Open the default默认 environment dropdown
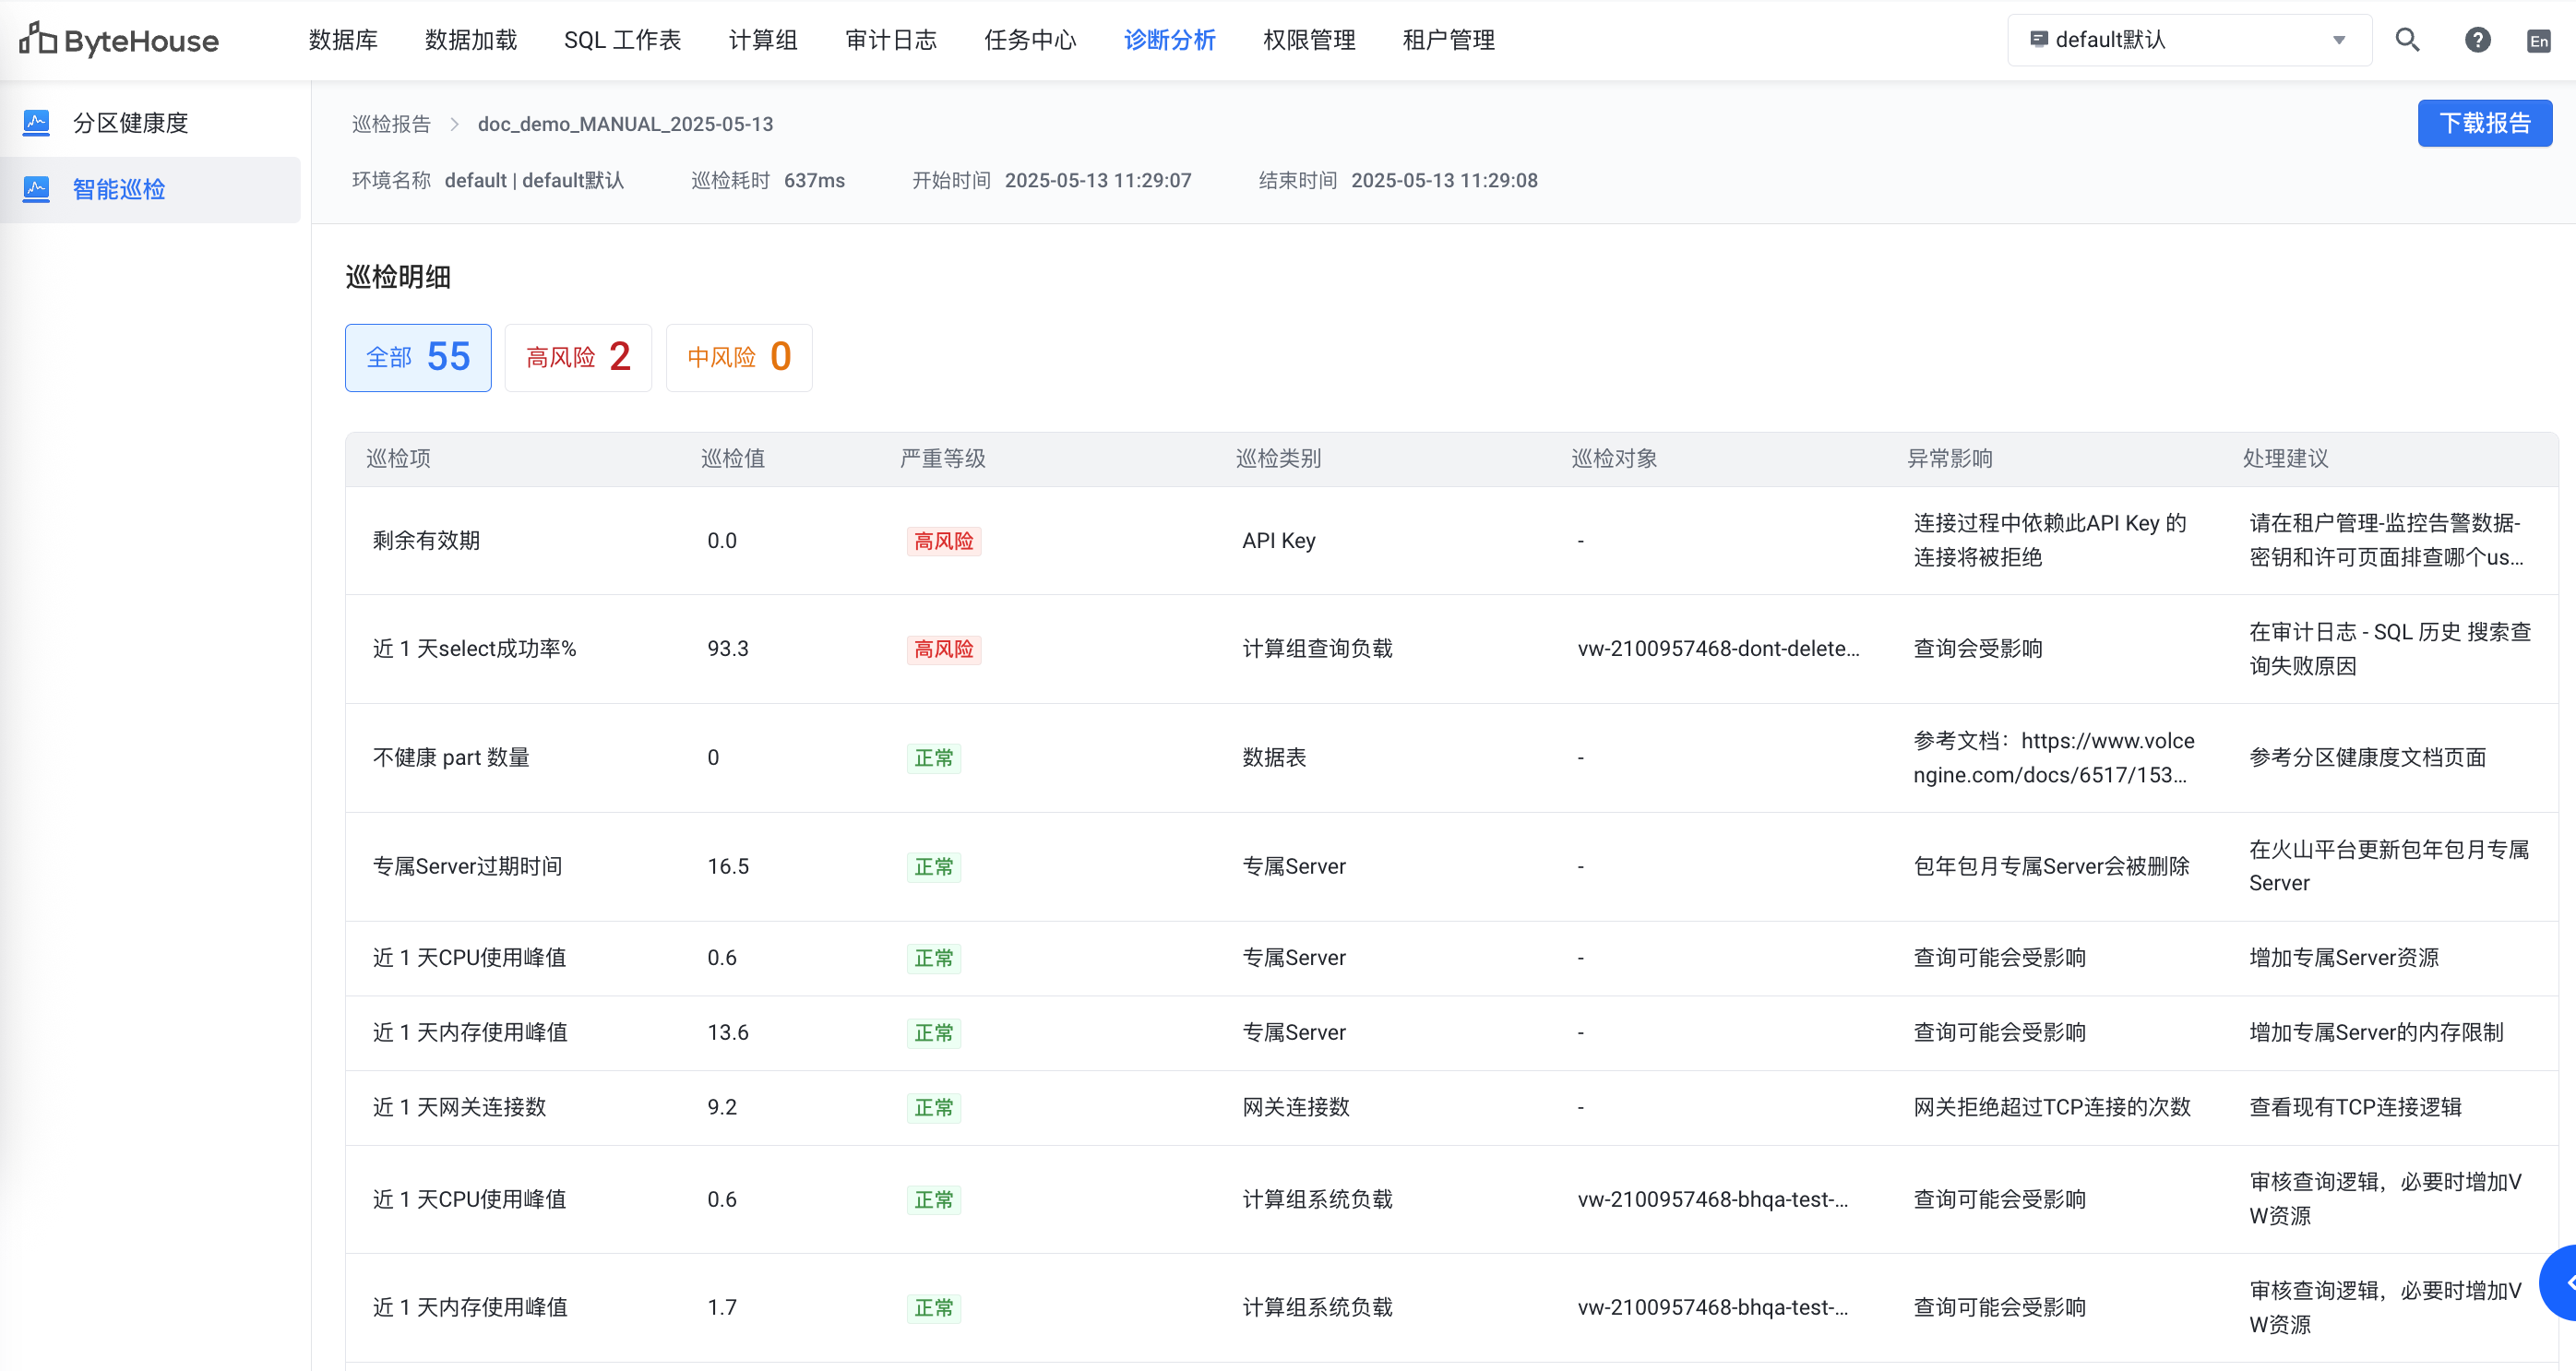Screen dimensions: 2576x1371 (x=2189, y=40)
